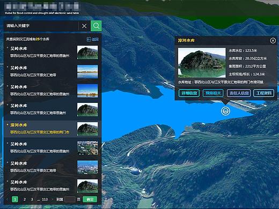Open the thumbnail in the 漳河水库 row

(x=87, y=129)
